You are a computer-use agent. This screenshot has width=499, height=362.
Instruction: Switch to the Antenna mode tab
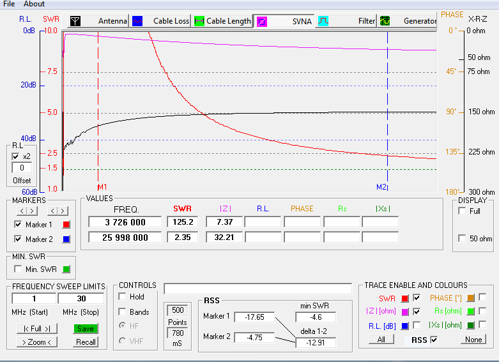point(98,21)
